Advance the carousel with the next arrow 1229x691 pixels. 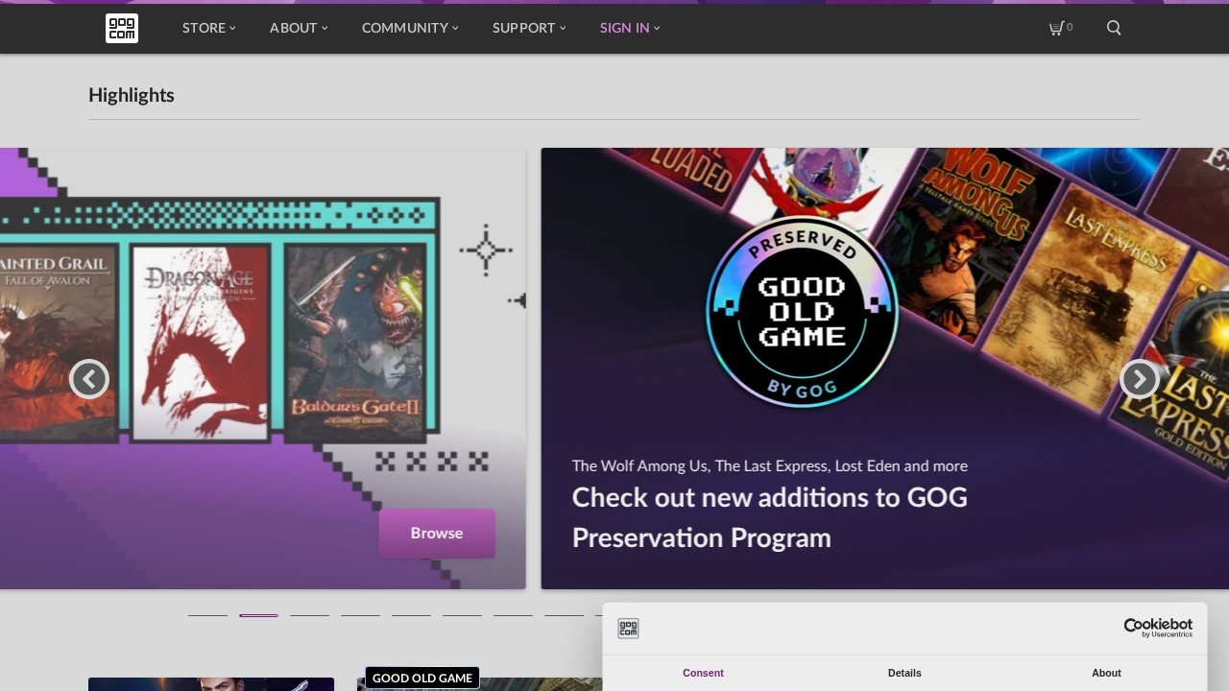[x=1139, y=379]
